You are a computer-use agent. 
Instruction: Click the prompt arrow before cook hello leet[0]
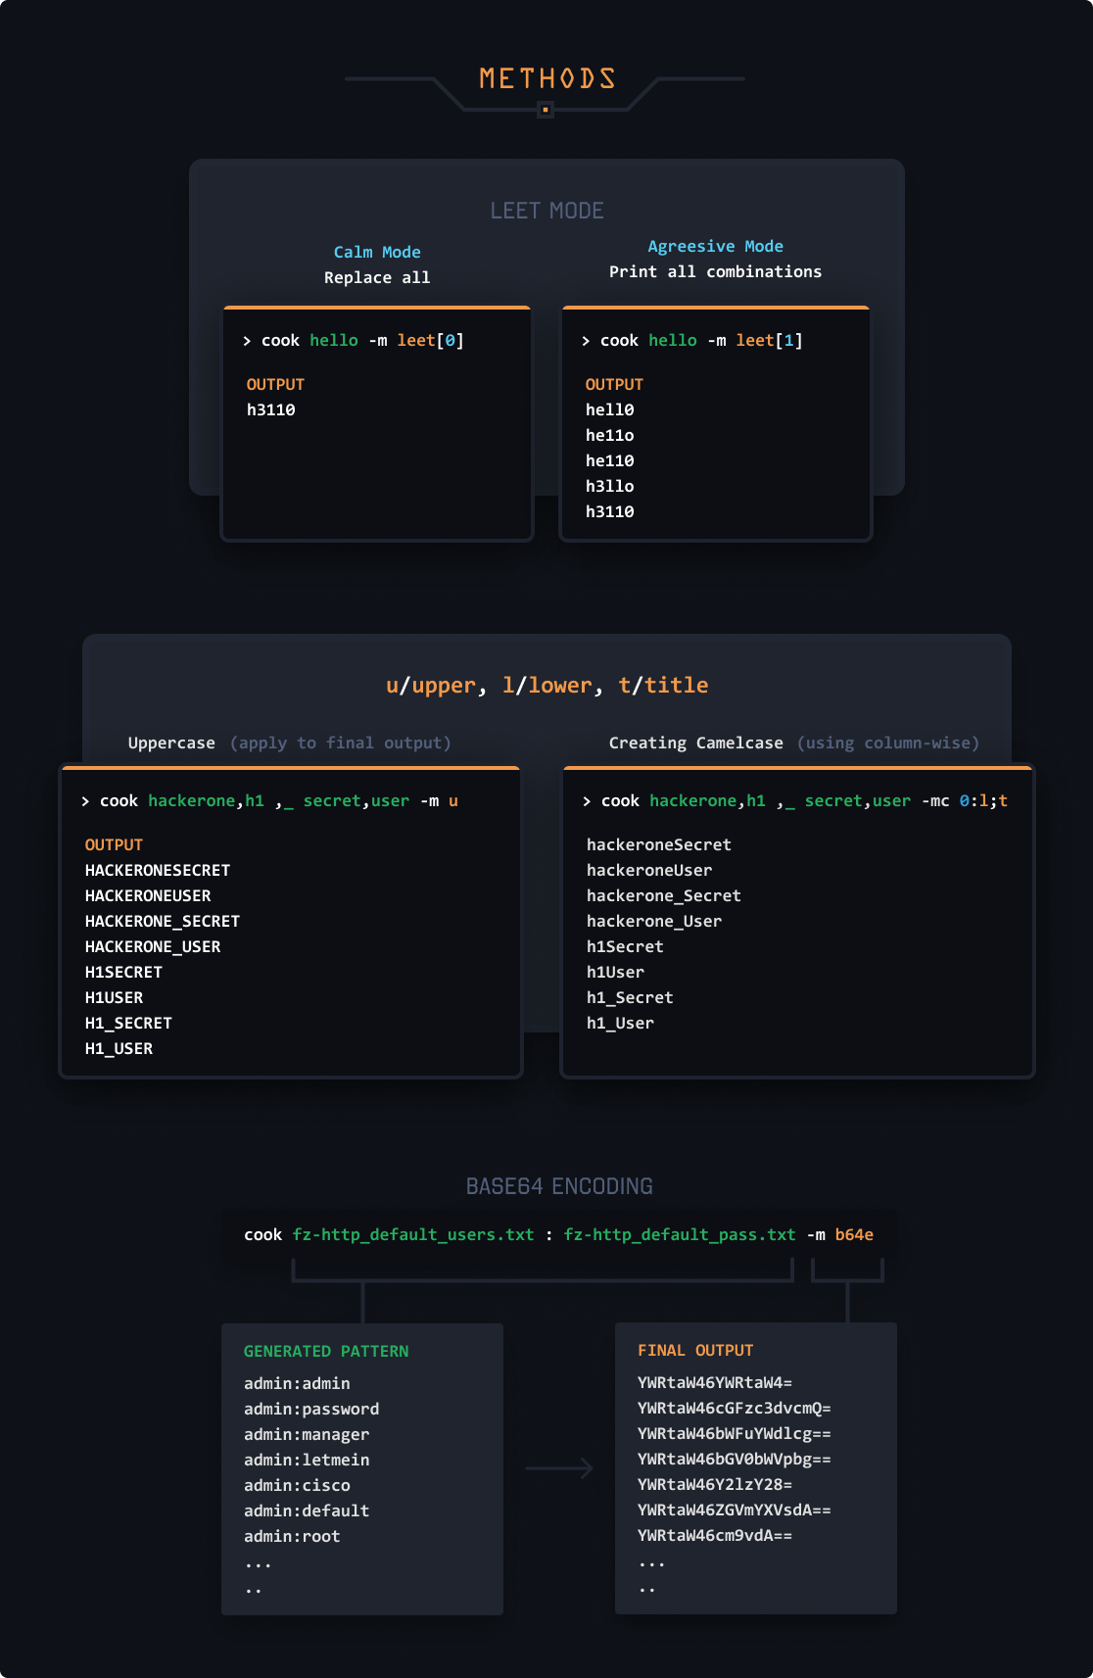tap(247, 341)
